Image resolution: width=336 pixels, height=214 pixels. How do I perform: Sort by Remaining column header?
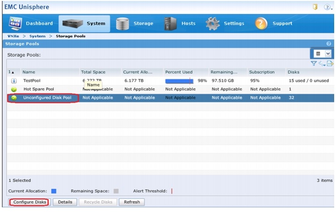click(228, 72)
